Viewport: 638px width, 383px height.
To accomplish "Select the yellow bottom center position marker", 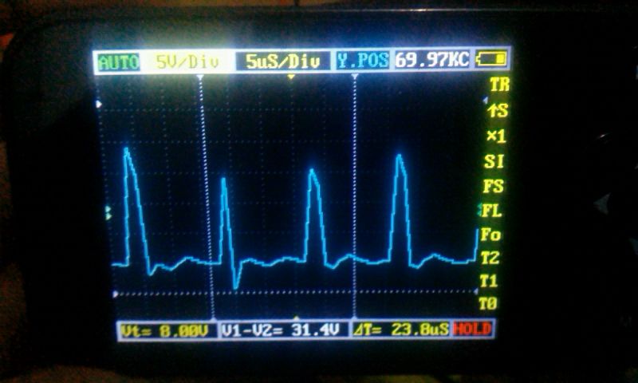I will point(297,318).
